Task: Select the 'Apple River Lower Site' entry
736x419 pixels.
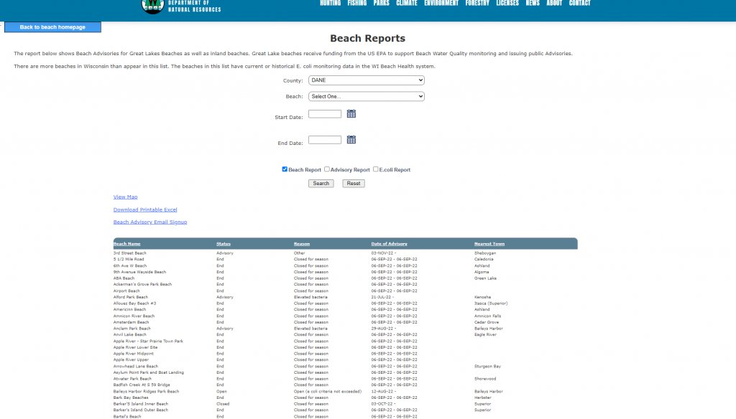Action: [135, 347]
